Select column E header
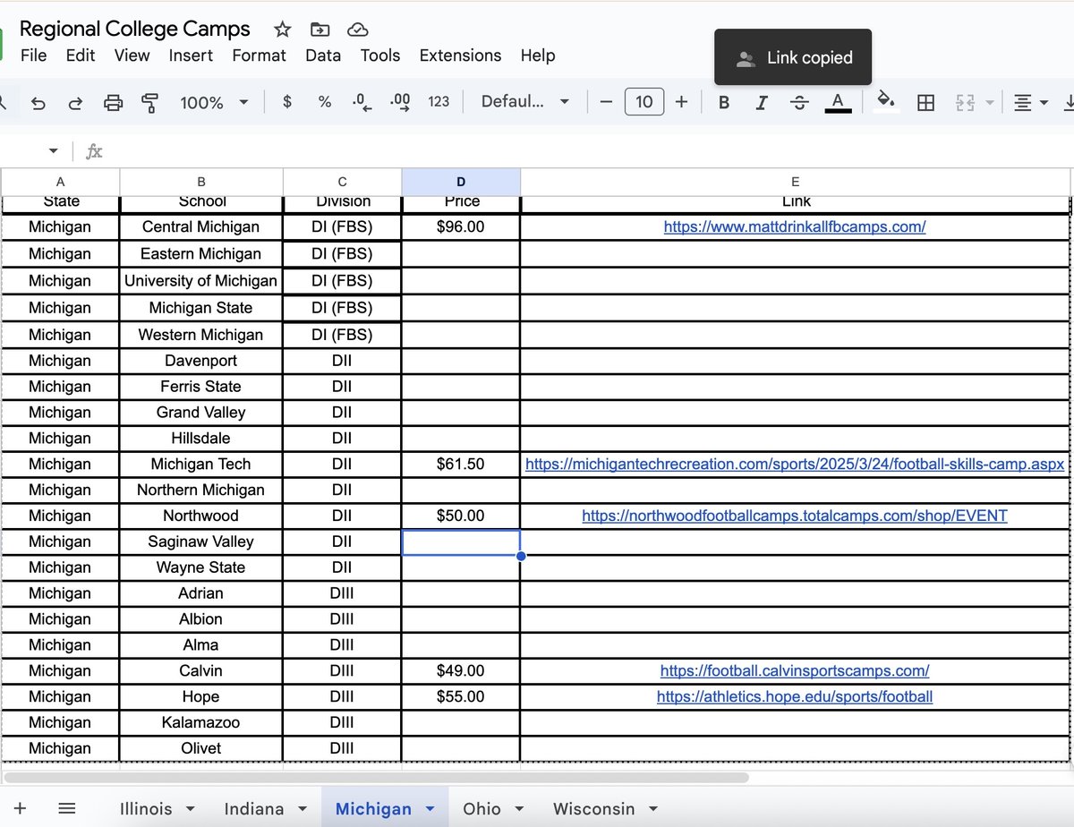1074x827 pixels. click(x=795, y=182)
